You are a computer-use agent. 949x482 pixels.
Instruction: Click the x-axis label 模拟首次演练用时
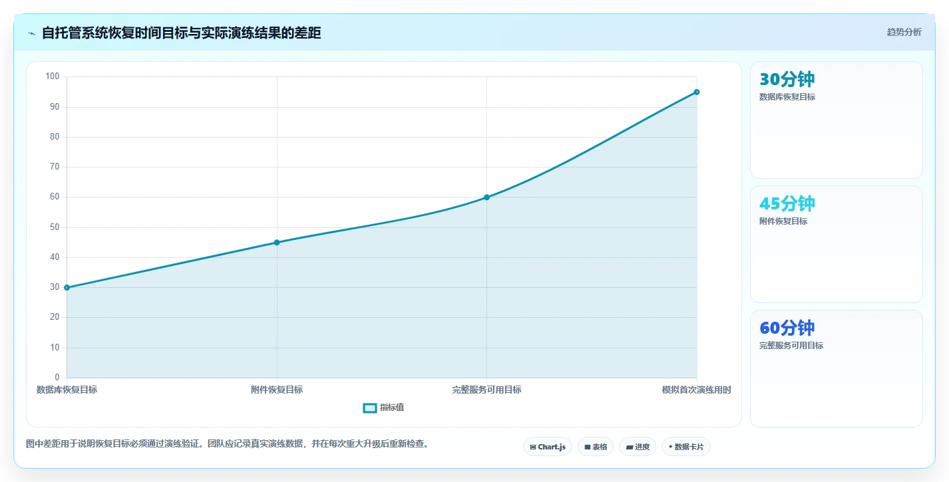point(697,390)
